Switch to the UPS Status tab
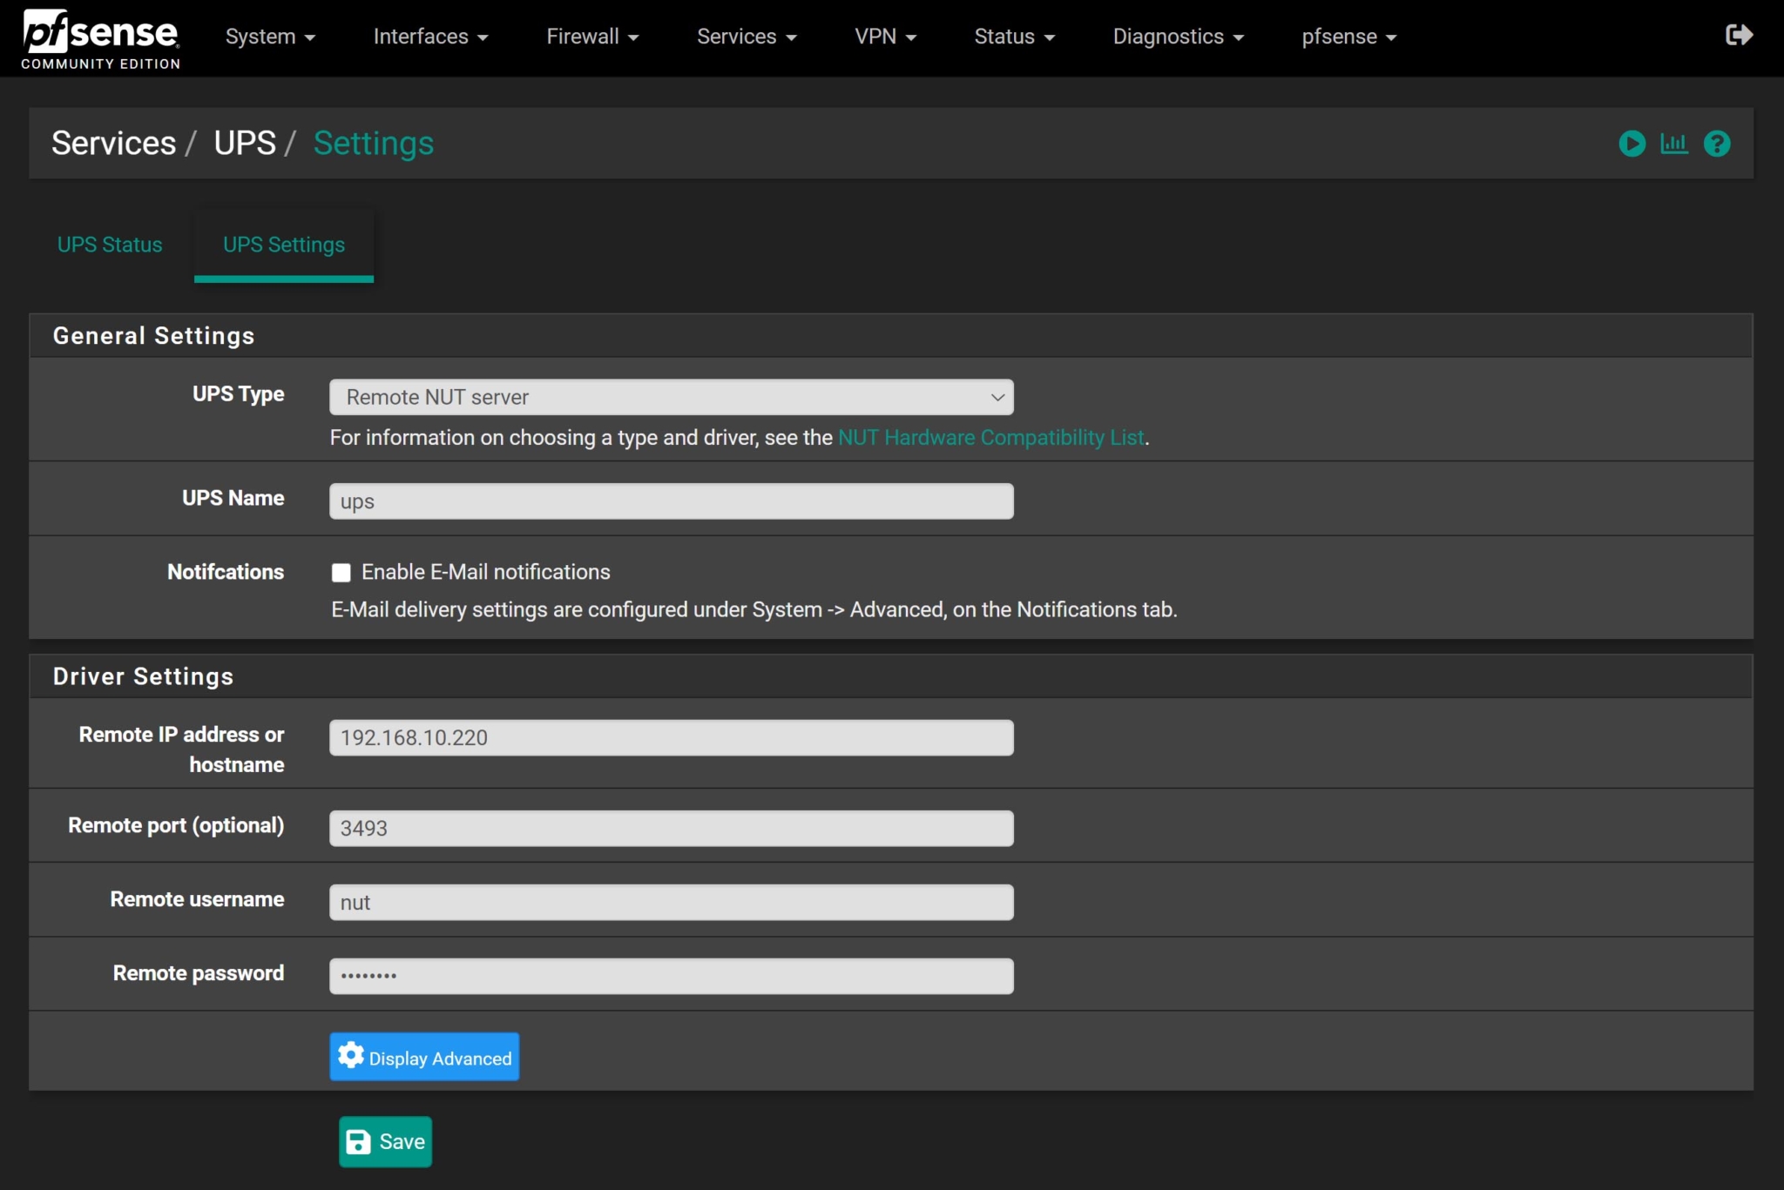 [x=109, y=245]
